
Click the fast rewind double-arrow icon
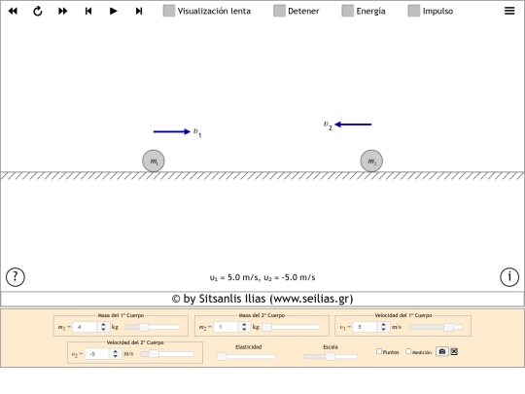(13, 11)
